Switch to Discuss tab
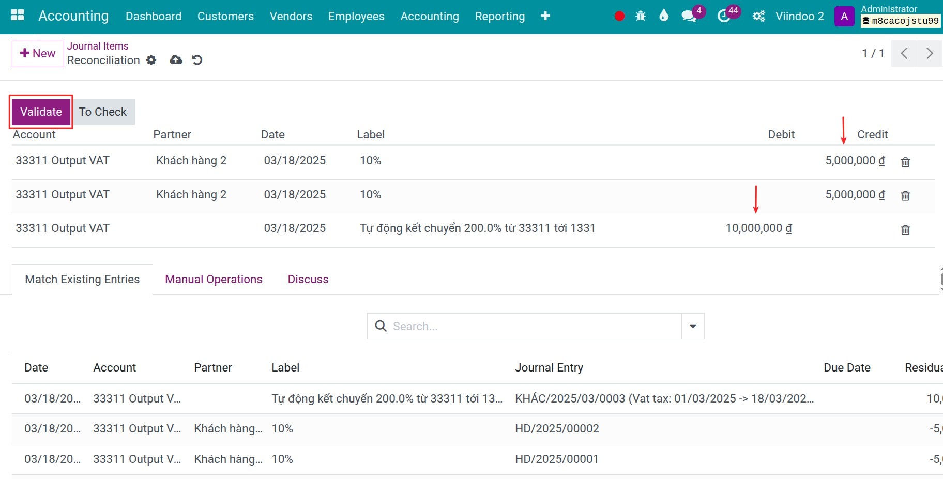The image size is (943, 479). pyautogui.click(x=308, y=279)
